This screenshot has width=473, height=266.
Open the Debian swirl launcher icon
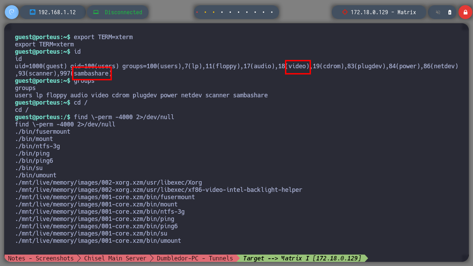click(12, 12)
